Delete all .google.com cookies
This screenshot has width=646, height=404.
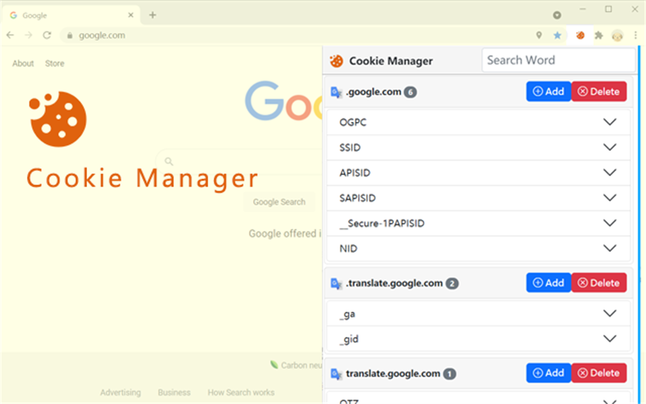click(x=599, y=92)
